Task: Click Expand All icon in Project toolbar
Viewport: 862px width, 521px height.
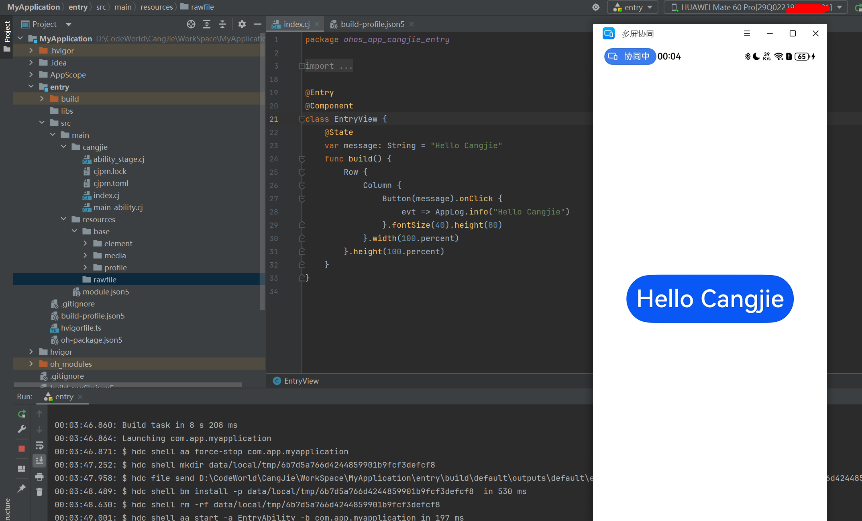Action: pos(207,24)
